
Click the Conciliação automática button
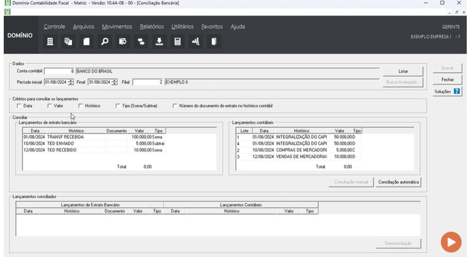tap(399, 183)
